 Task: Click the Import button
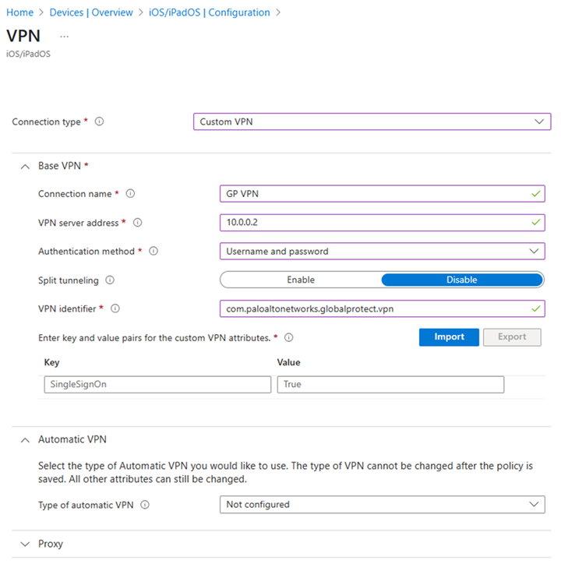pos(449,337)
